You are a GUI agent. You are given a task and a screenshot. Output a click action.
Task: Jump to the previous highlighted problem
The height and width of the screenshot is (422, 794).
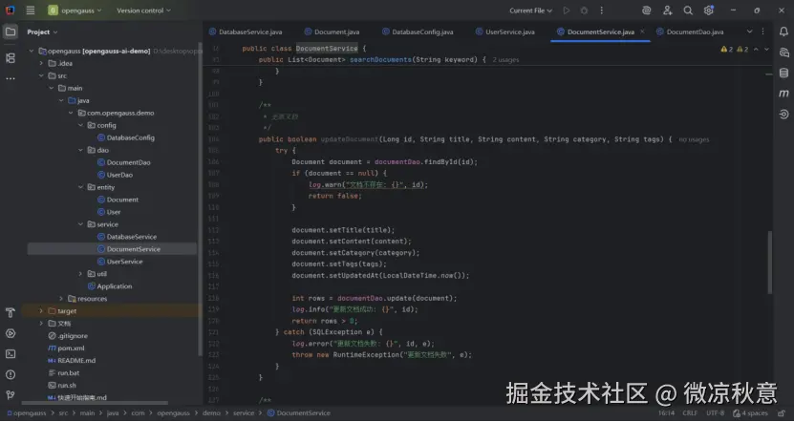tap(756, 49)
